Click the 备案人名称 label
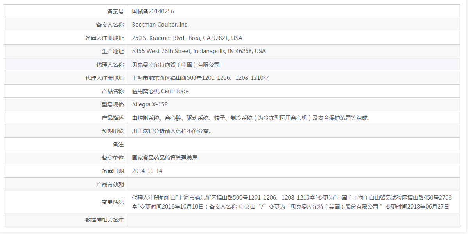468x234 pixels. tap(110, 25)
